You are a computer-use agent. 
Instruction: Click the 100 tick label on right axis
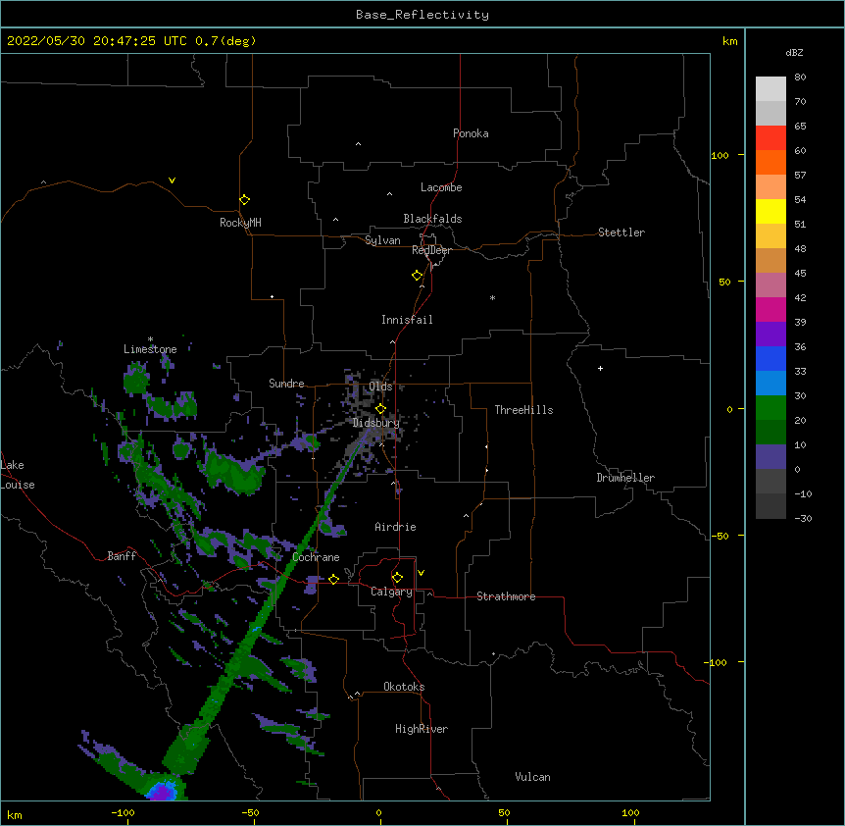[720, 155]
